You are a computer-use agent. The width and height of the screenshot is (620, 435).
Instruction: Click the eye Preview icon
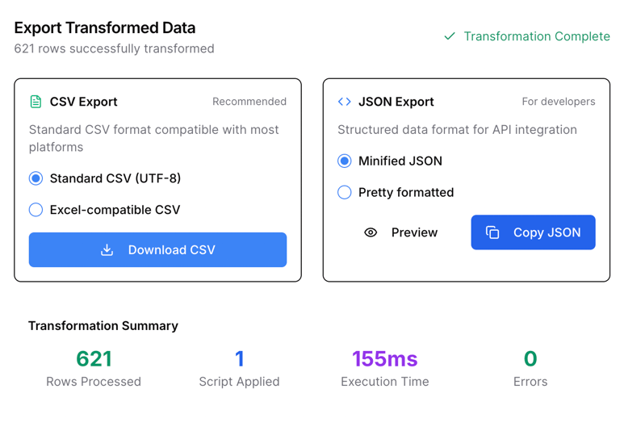click(371, 232)
